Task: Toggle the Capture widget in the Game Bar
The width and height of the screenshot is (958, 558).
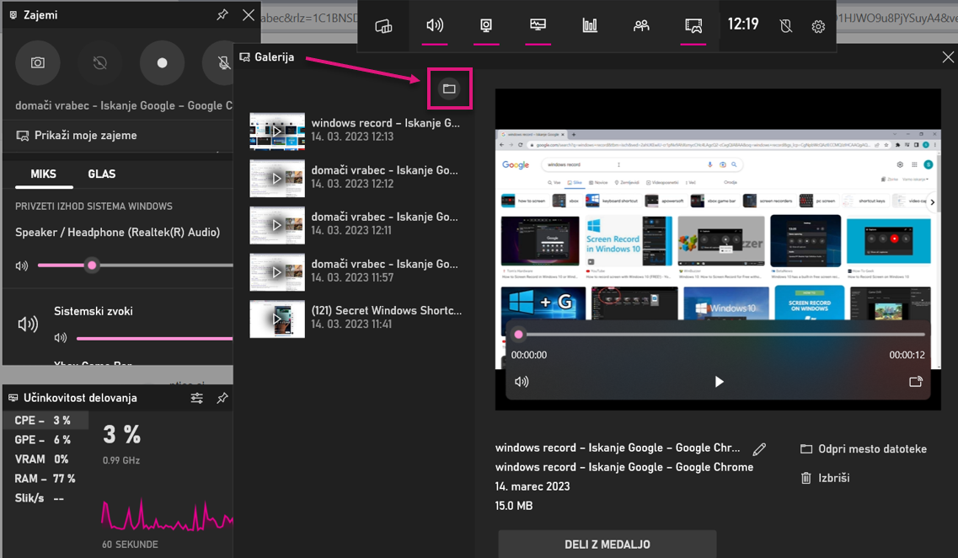Action: (486, 25)
